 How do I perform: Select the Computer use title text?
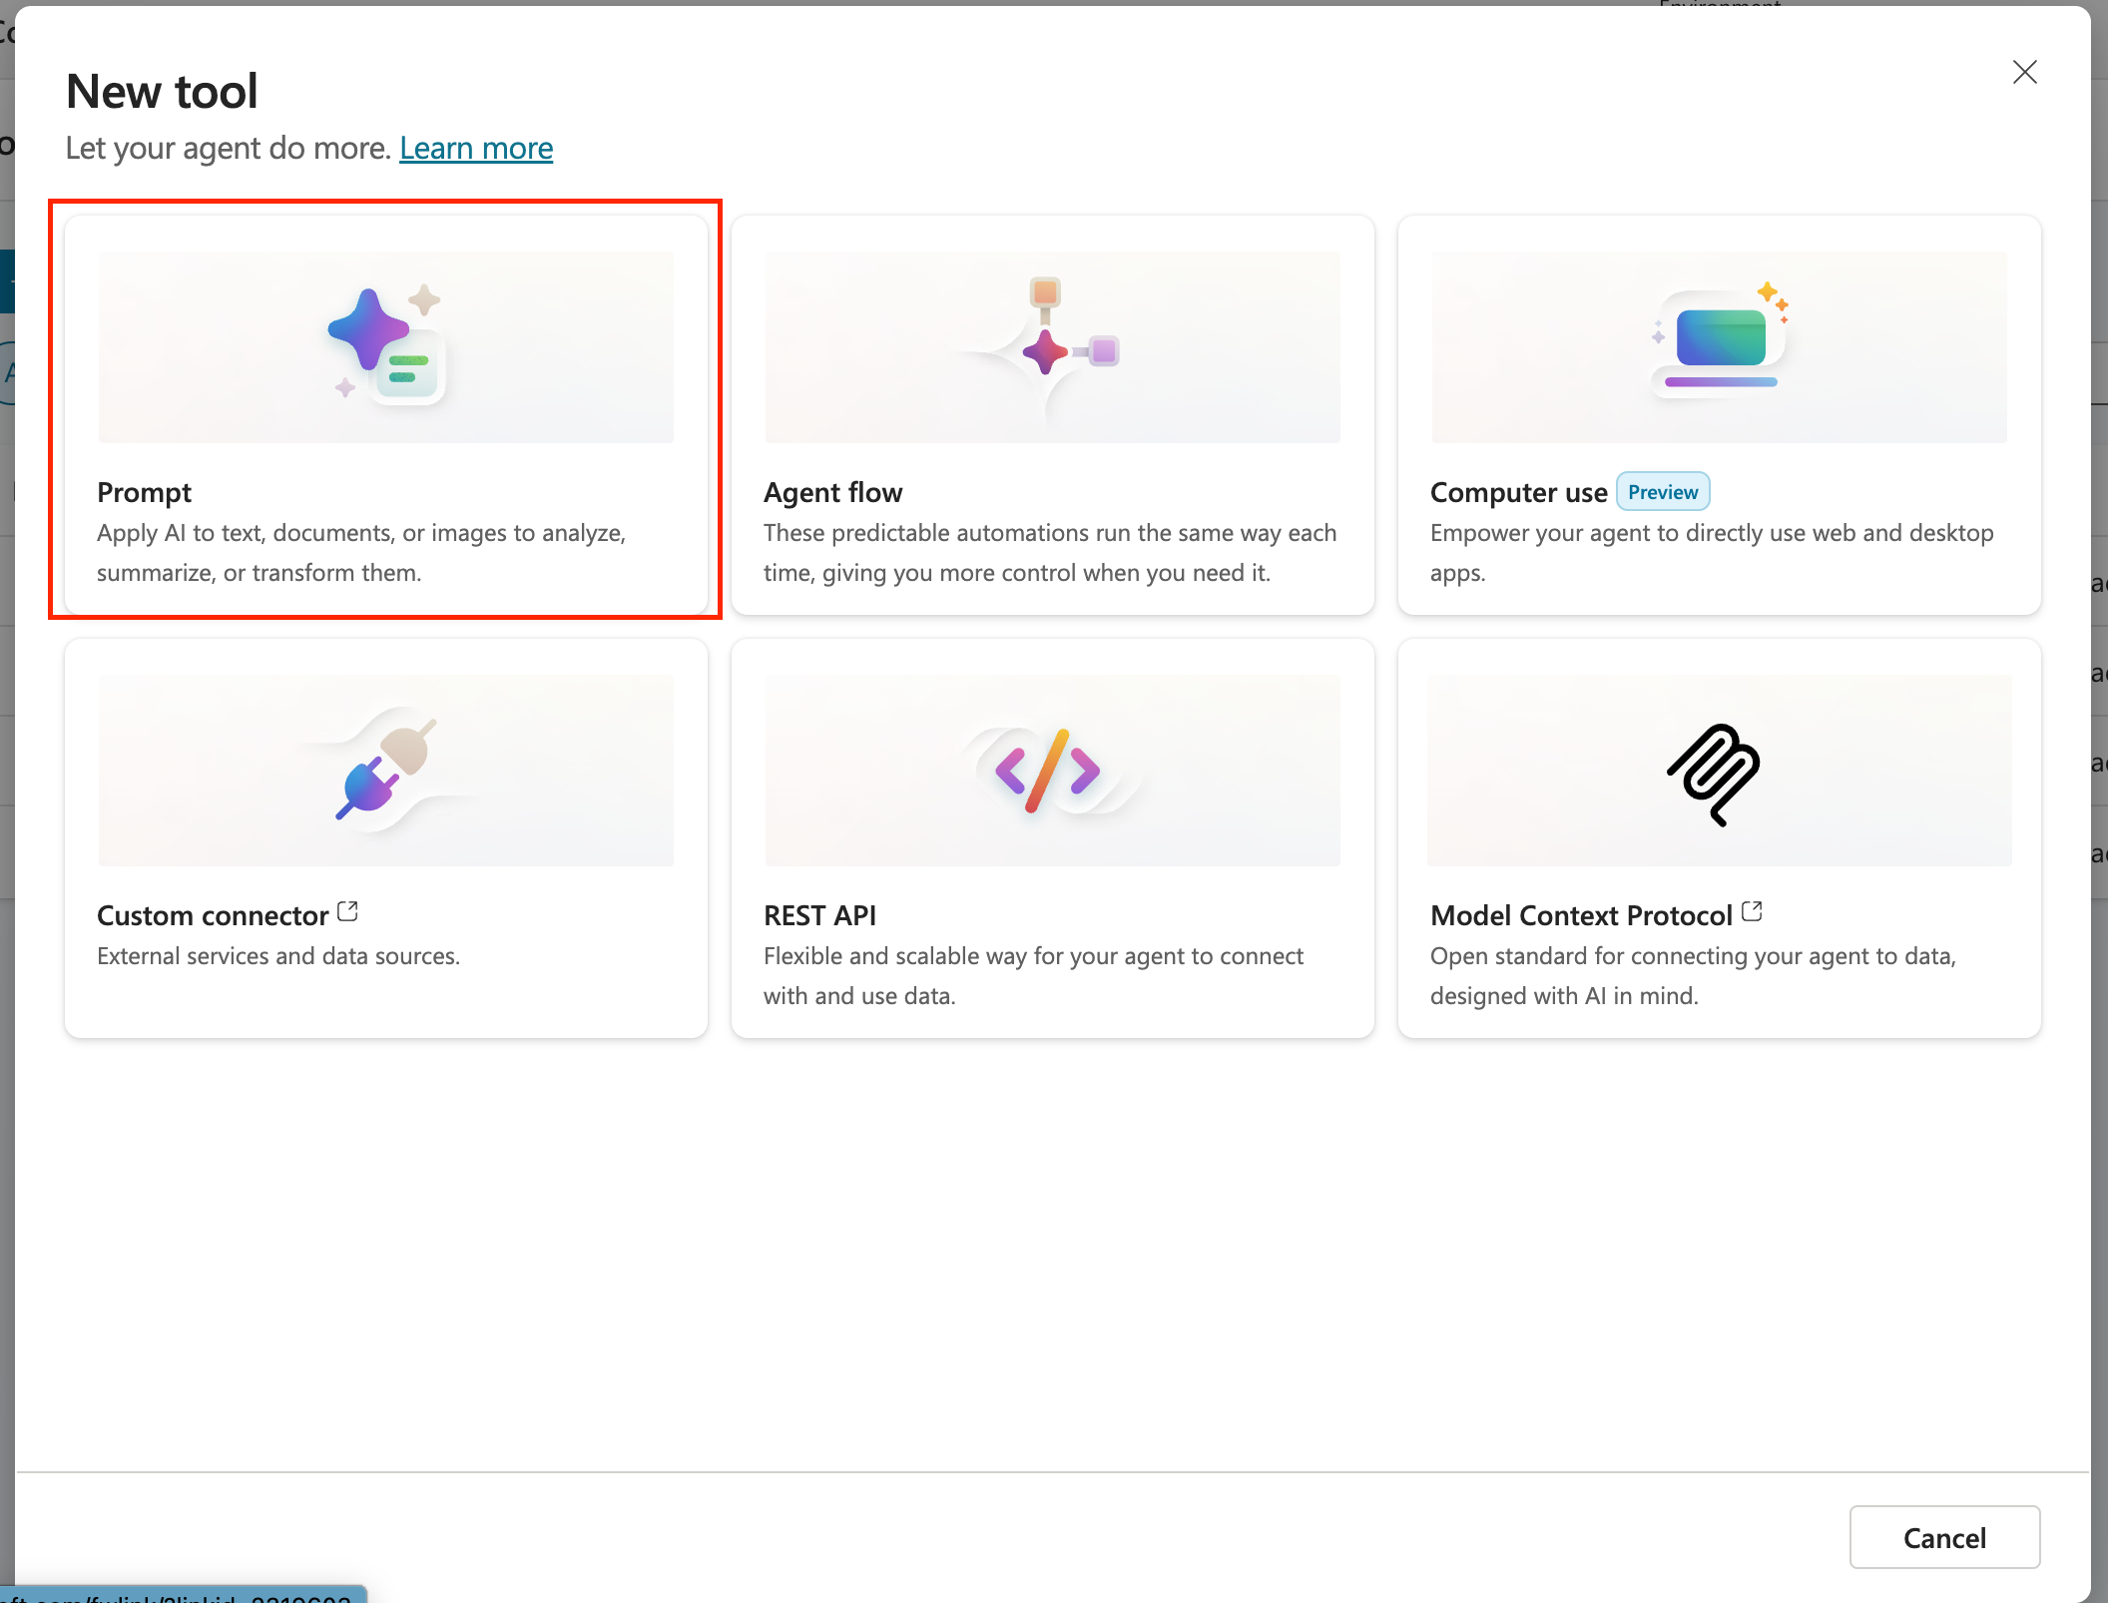tap(1518, 493)
